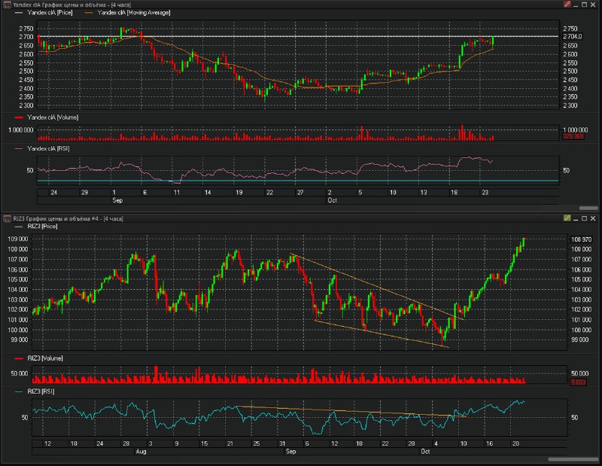Screen dimensions: 602x466
Task: Select the 'RIZ3 [RSI]' legend entry
Action: point(35,391)
